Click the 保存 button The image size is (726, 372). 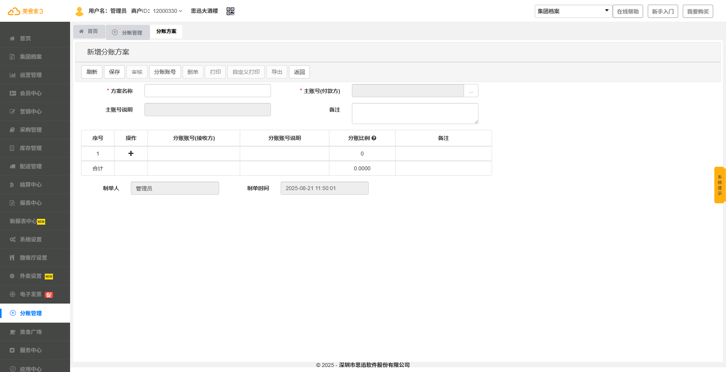pos(114,72)
